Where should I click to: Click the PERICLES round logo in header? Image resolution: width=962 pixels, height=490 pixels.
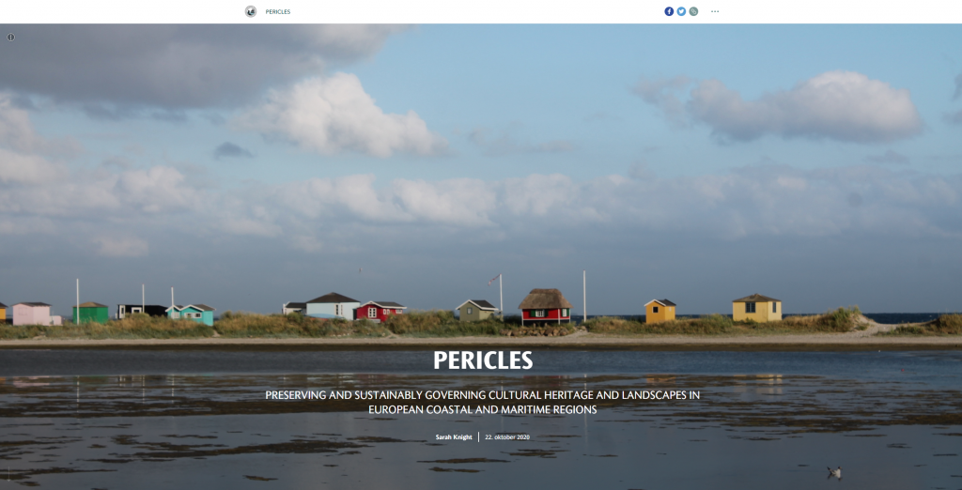coord(250,11)
